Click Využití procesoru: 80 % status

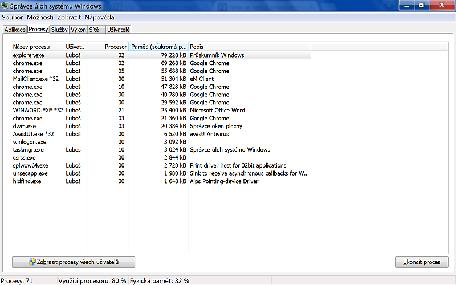point(92,281)
